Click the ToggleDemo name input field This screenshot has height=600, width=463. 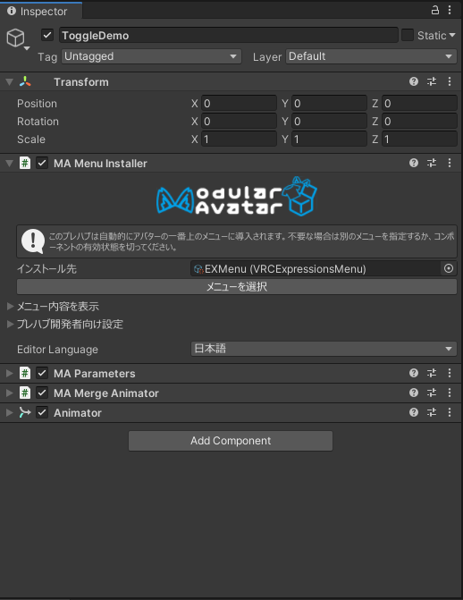(x=229, y=36)
